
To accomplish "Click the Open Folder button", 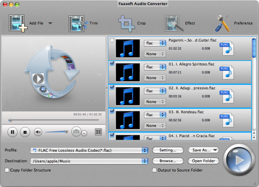I will point(203,161).
